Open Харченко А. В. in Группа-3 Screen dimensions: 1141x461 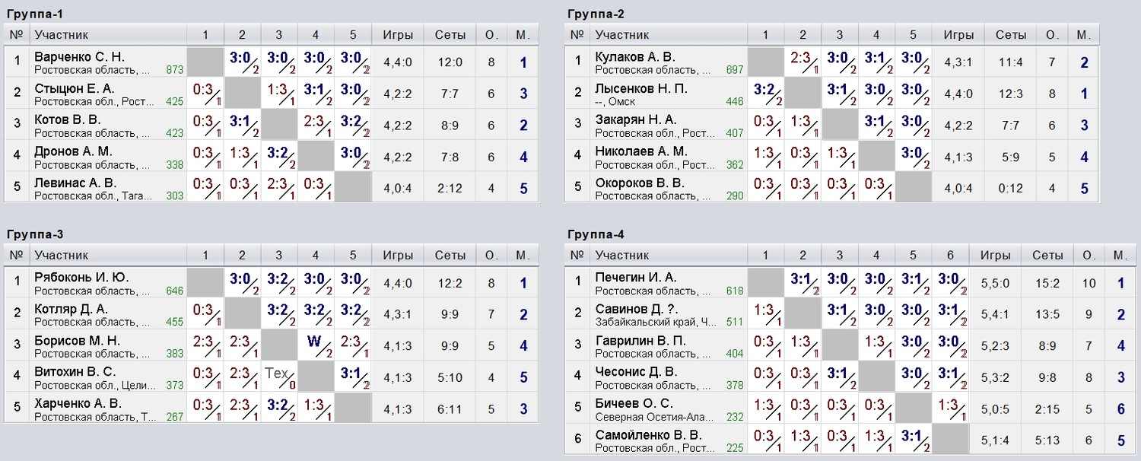[x=78, y=403]
